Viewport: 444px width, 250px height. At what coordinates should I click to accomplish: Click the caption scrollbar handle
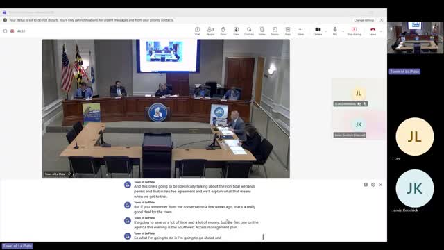264,237
